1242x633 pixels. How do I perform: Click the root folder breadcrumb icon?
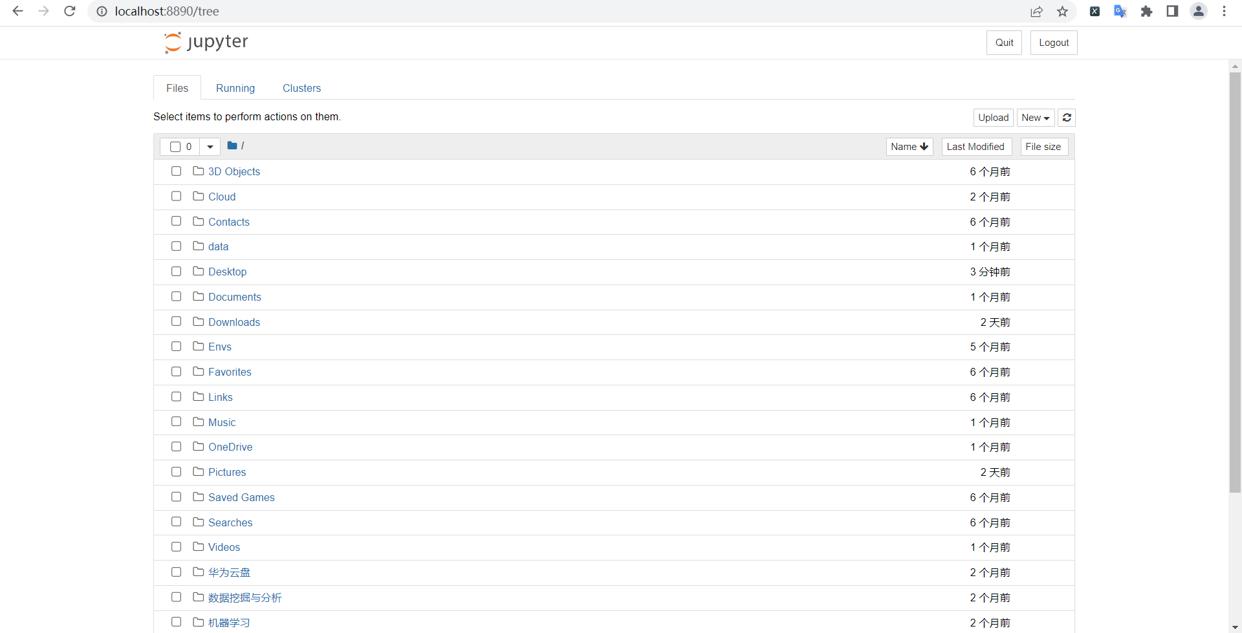tap(232, 145)
